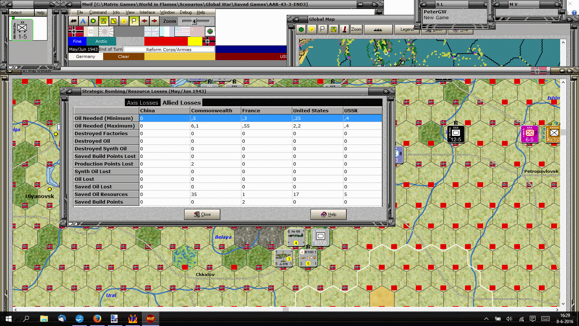Close the Strategic Bombing losses dialog via Close button
579x326 pixels.
click(x=202, y=214)
